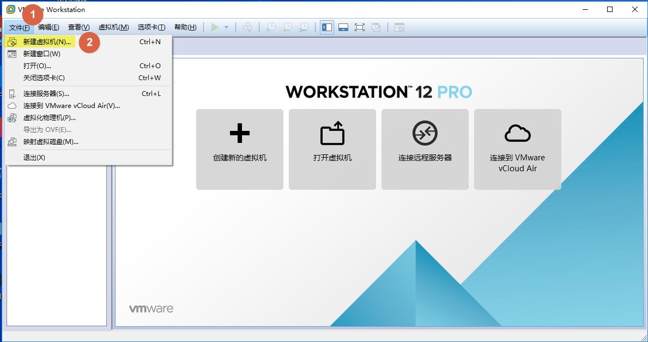The width and height of the screenshot is (648, 342).
Task: Click the take snapshot clock icon
Action: 271,27
